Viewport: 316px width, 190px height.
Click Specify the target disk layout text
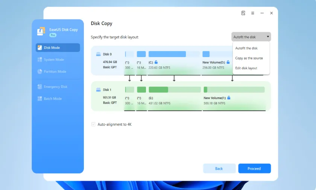[115, 37]
